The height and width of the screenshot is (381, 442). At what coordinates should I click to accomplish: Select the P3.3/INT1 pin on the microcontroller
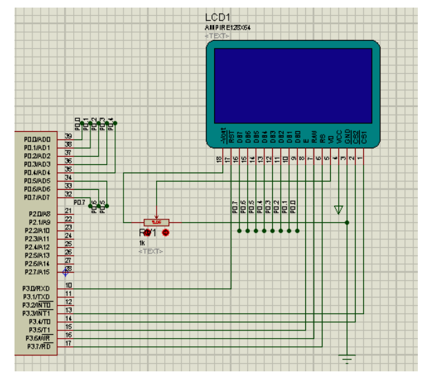[x=37, y=313]
